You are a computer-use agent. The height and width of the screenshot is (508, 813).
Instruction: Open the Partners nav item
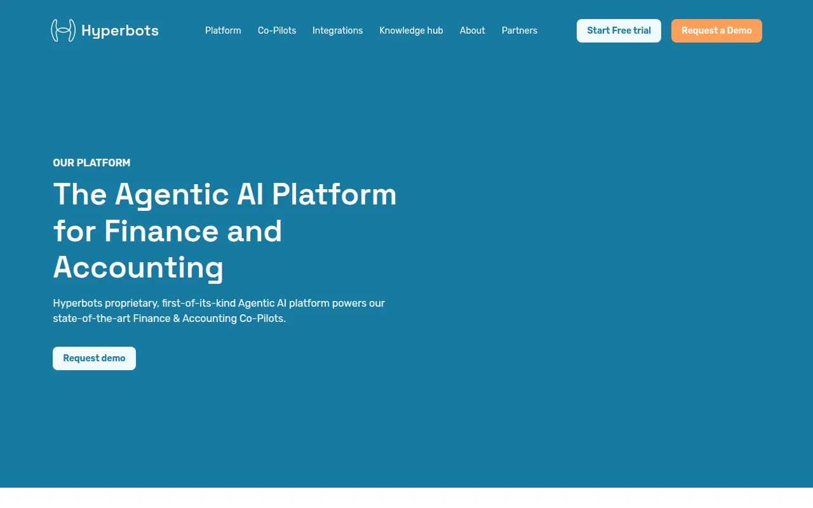(x=520, y=30)
